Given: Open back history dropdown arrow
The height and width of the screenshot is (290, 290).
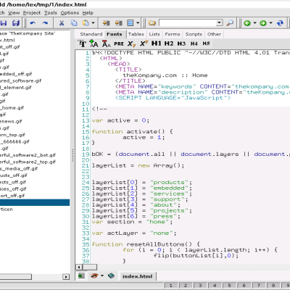Looking at the screenshot, I should (x=254, y=23).
